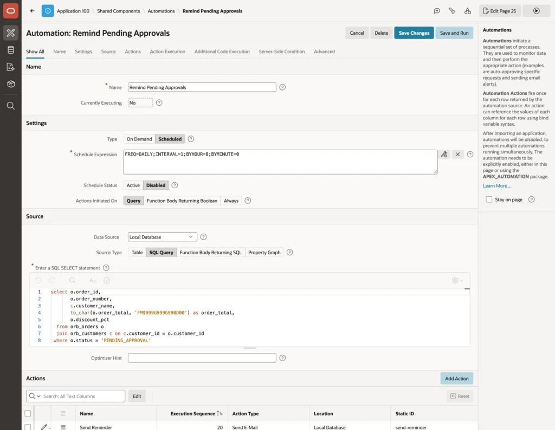The width and height of the screenshot is (555, 430).
Task: Click the find icon in code editor
Action: (72, 280)
